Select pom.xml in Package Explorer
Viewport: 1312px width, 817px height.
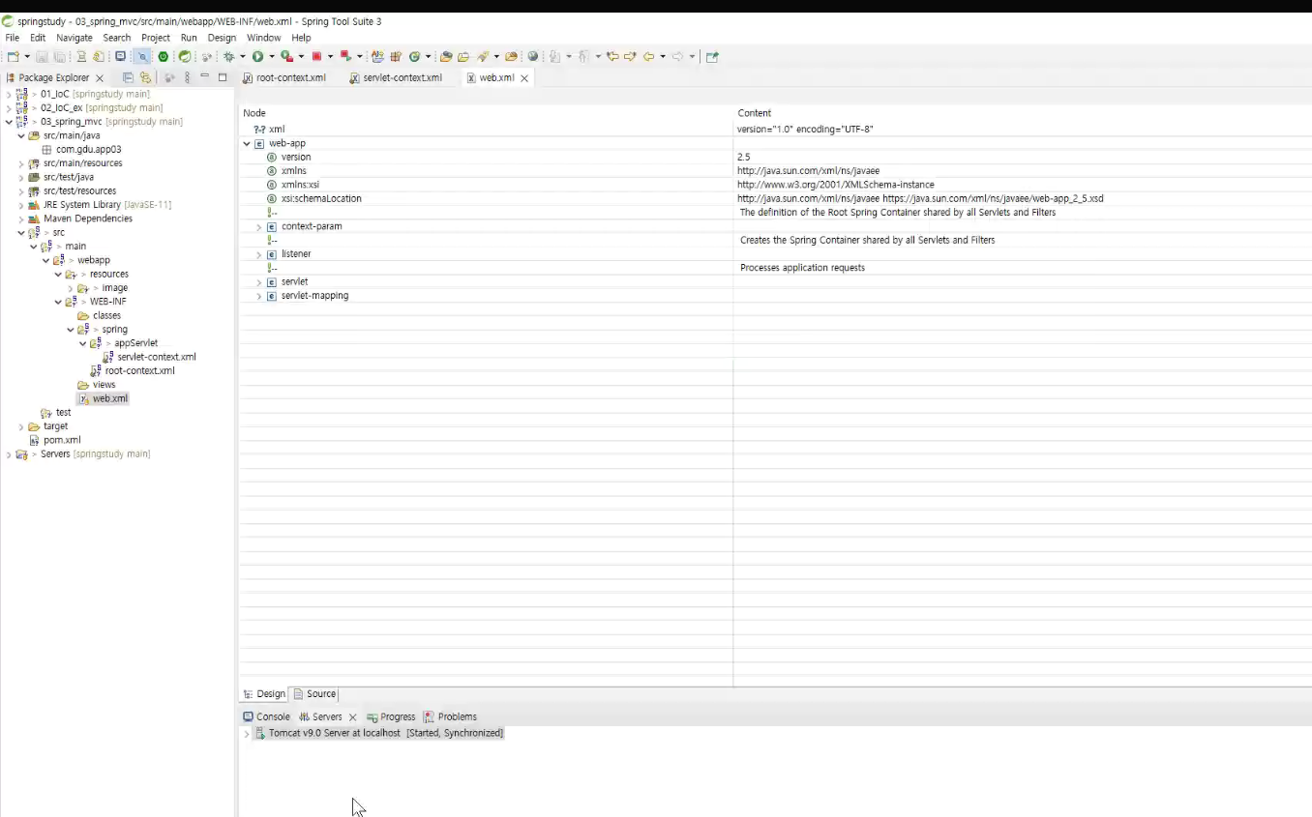62,440
